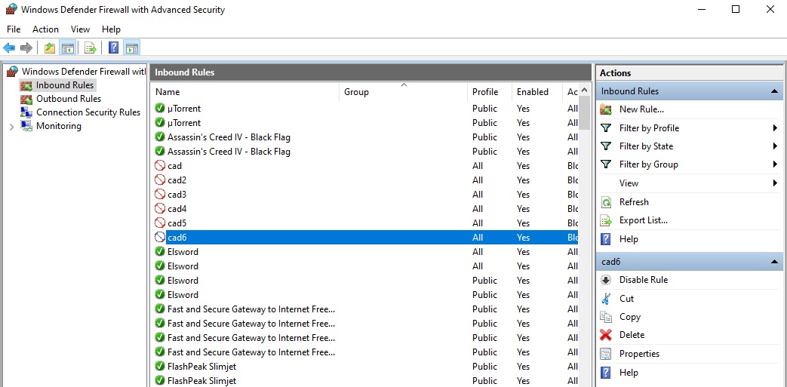This screenshot has width=787, height=387.
Task: Select Outbound Rules in the tree
Action: pos(69,99)
